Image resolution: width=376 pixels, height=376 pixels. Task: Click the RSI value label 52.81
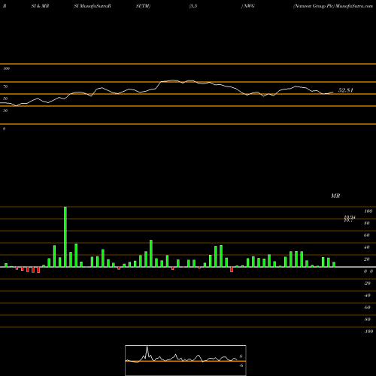[x=346, y=90]
